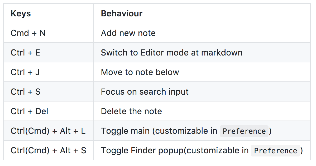Click the 'Add new note' description
The width and height of the screenshot is (316, 166).
point(128,33)
